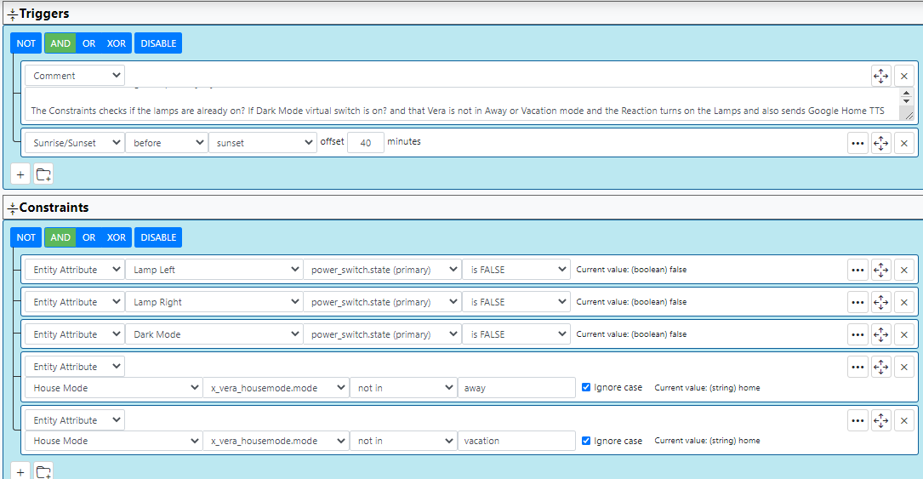
Task: Click the offset minutes input field
Action: (x=365, y=143)
